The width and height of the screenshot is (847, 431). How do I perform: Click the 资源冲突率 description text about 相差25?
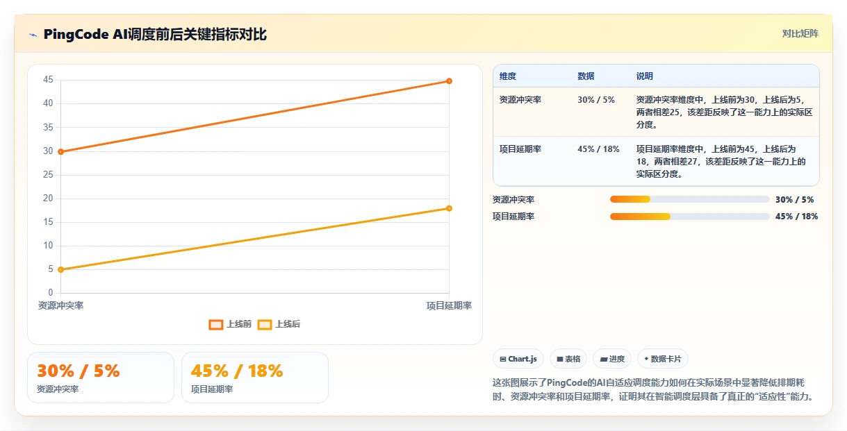[x=724, y=112]
